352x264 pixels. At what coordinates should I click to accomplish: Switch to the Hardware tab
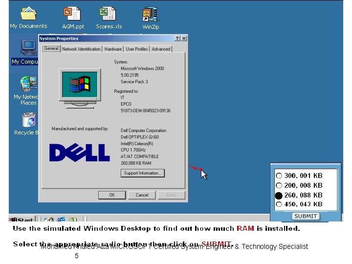coord(113,49)
